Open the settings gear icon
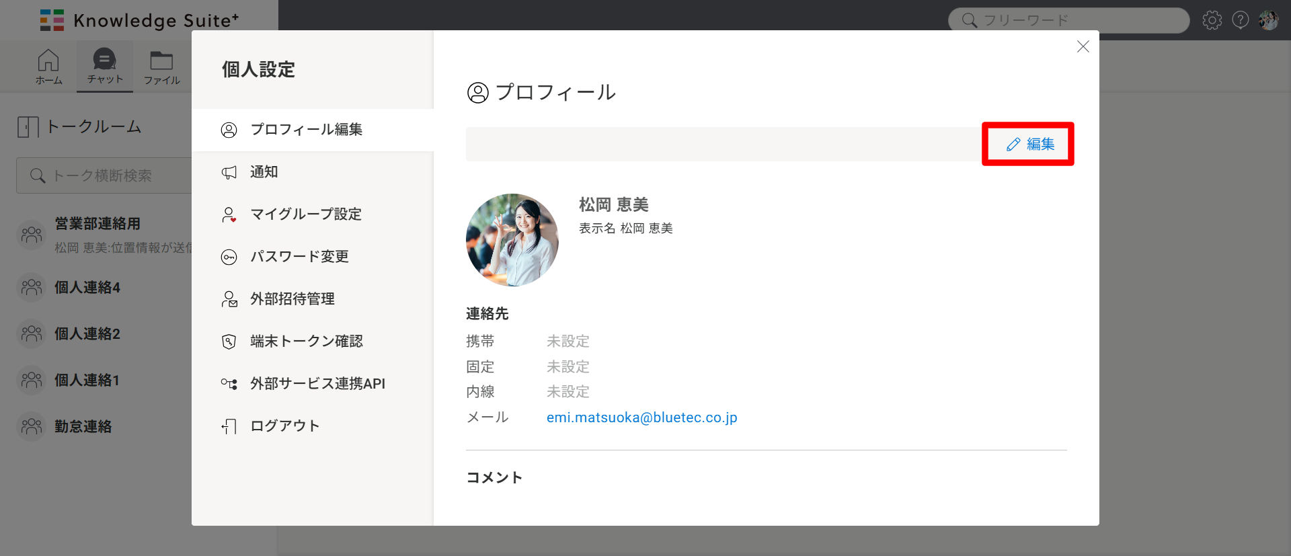This screenshot has height=556, width=1291. coord(1212,20)
